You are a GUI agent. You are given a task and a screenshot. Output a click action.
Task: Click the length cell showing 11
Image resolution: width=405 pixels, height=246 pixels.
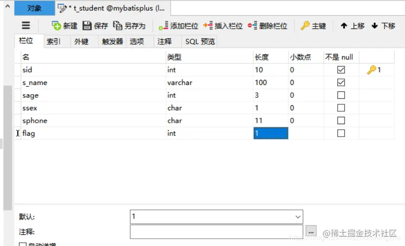pos(270,120)
